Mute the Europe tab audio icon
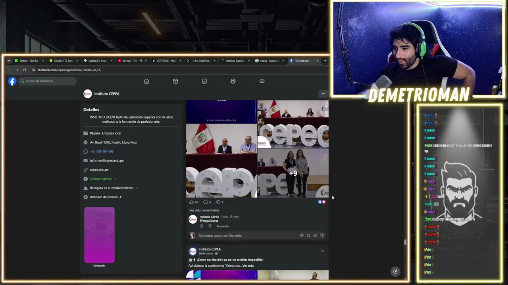The width and height of the screenshot is (508, 285). coord(141,61)
